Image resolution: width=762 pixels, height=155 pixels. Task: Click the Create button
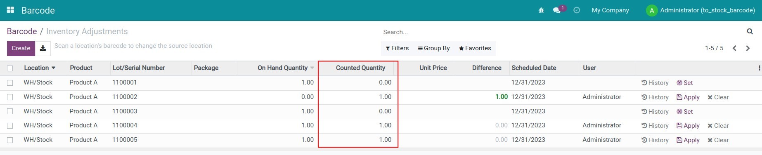21,48
